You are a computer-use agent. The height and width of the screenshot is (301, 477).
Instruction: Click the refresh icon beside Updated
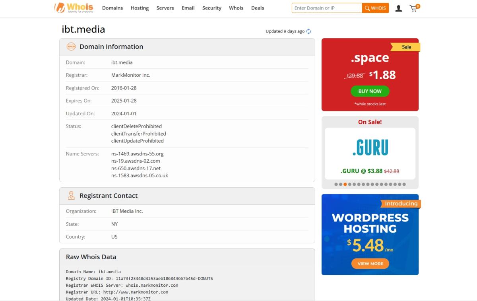click(x=308, y=31)
